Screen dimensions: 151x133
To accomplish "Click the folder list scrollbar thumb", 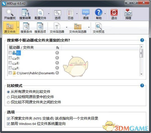I will pos(141,53).
